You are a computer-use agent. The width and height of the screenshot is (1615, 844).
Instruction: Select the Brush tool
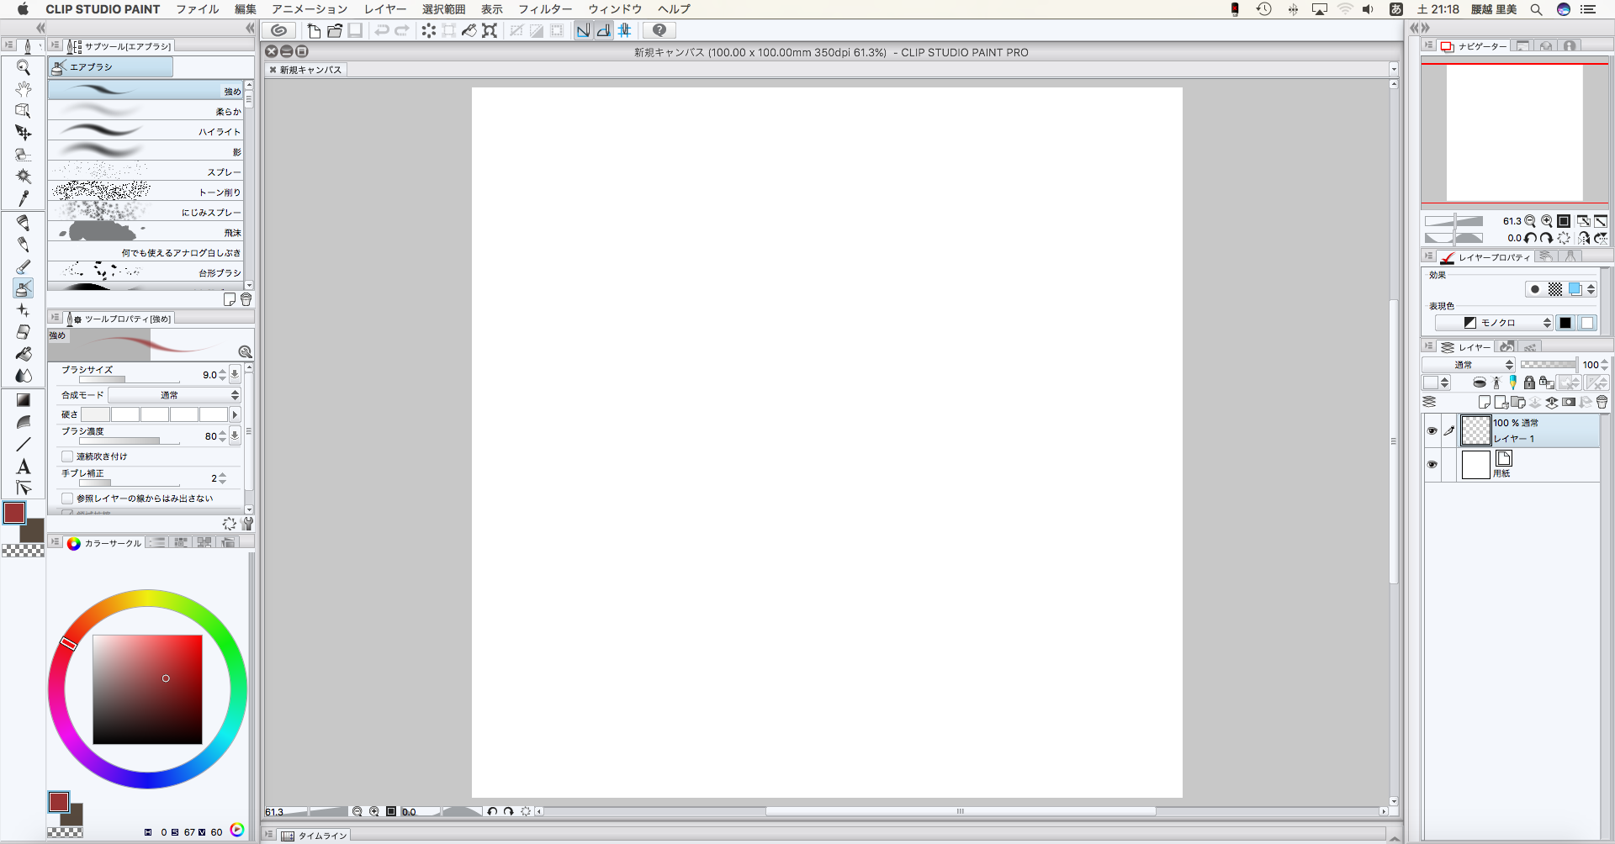point(24,266)
